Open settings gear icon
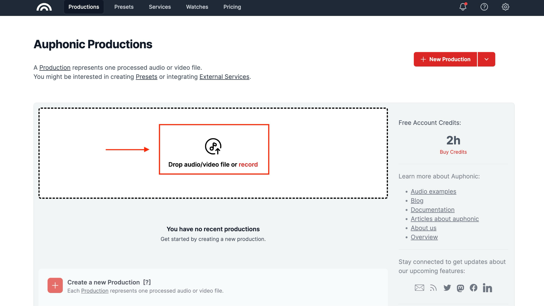 click(x=505, y=7)
